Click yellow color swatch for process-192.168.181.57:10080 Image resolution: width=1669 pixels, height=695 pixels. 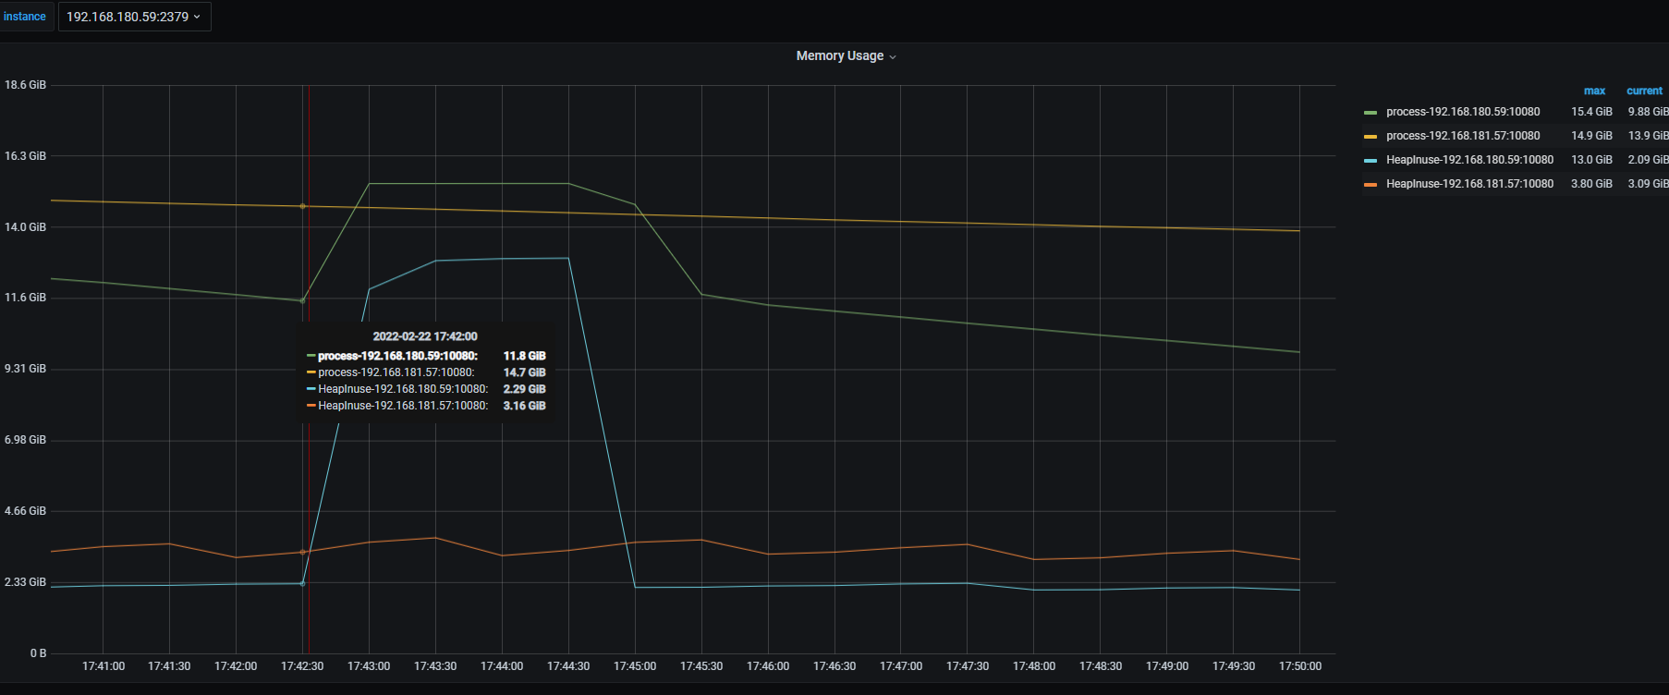point(1371,137)
